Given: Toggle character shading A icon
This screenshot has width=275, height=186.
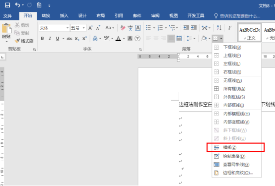Looking at the screenshot, I should (x=130, y=38).
